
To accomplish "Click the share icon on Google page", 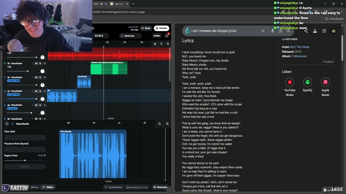I will (306, 31).
